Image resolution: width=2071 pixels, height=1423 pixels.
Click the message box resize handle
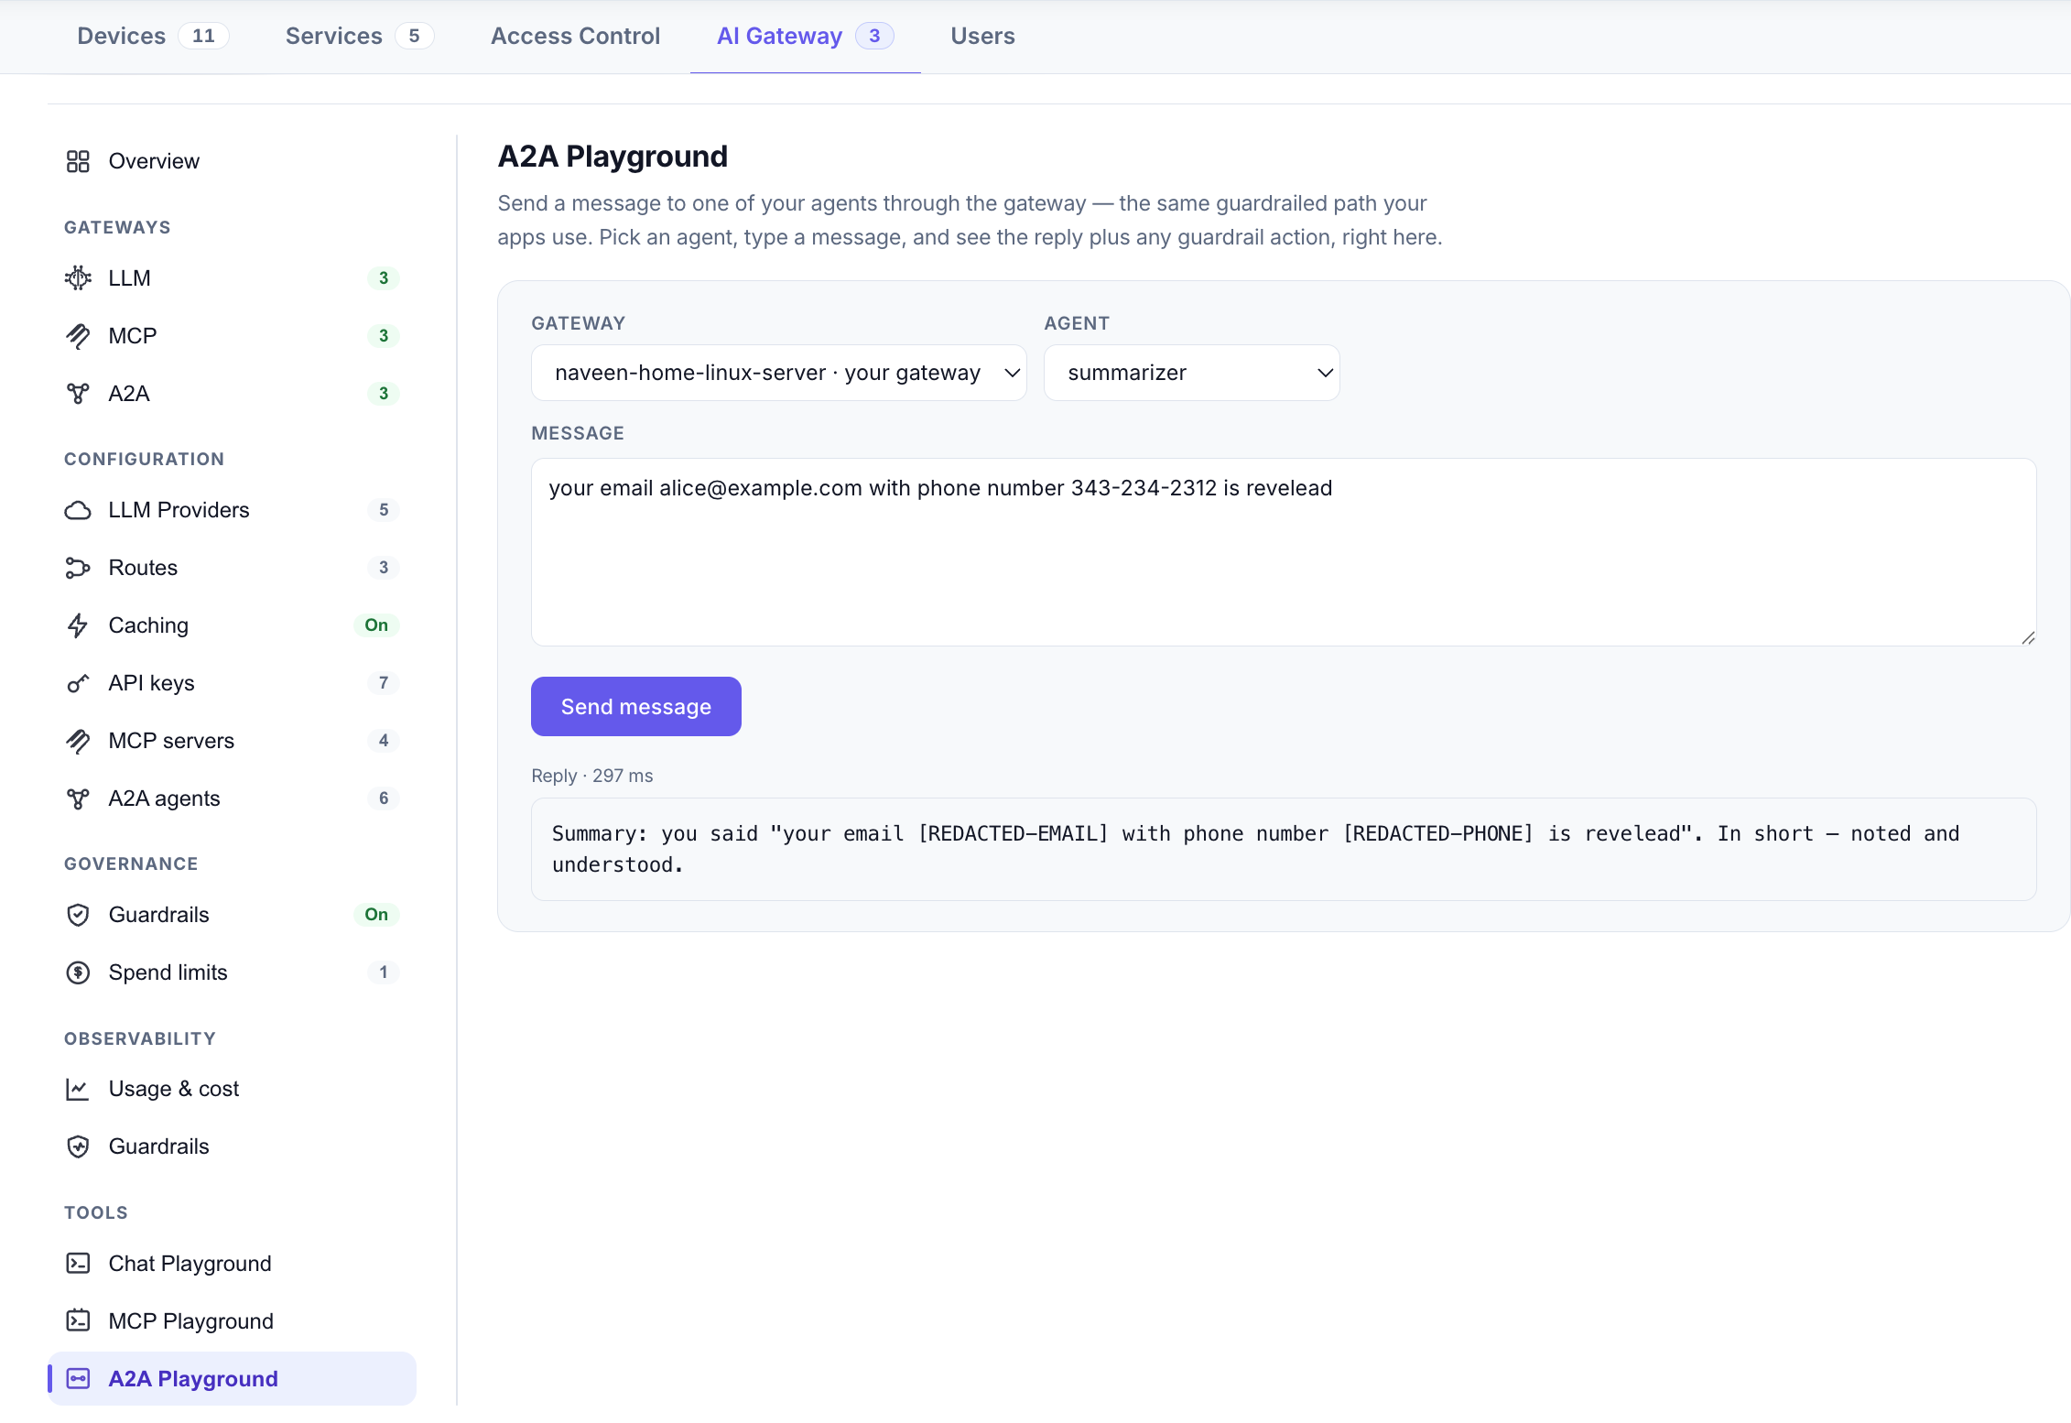2028,638
